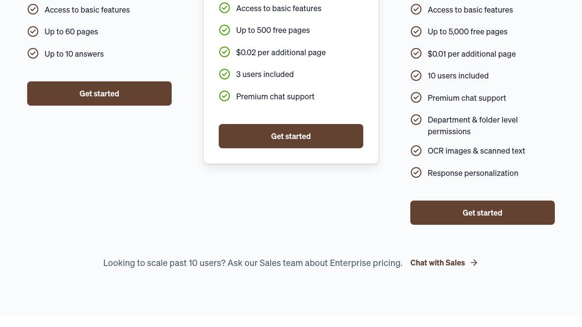Click the Enterprise pricing prompt text
The image size is (582, 327).
pos(253,263)
